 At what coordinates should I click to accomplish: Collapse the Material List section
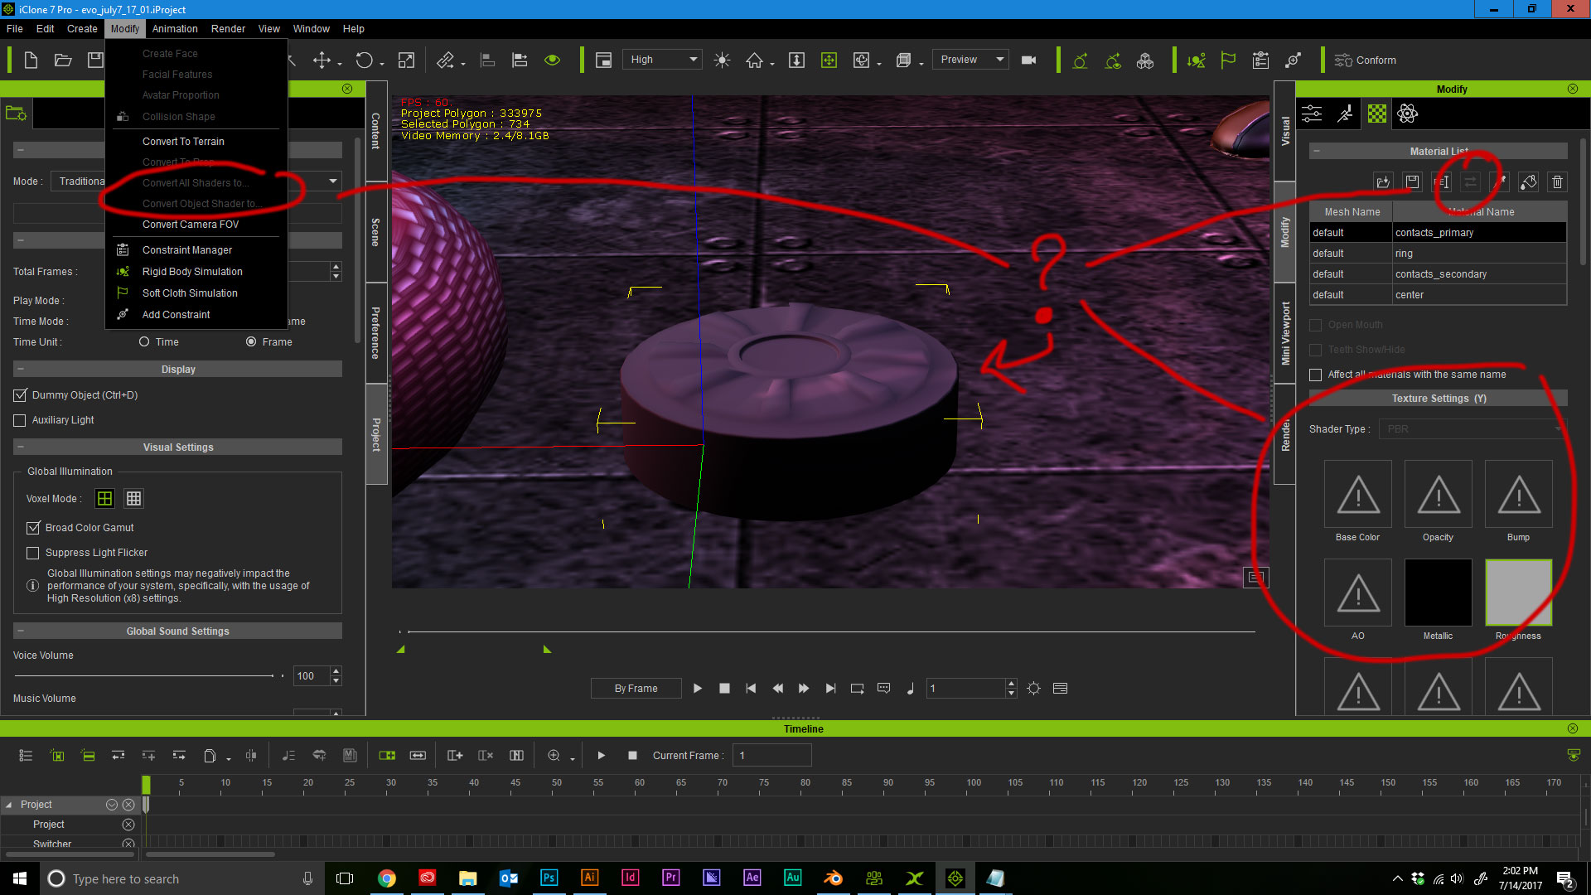(x=1316, y=152)
